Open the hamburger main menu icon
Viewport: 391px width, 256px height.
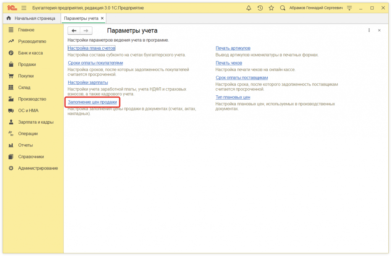(x=24, y=8)
